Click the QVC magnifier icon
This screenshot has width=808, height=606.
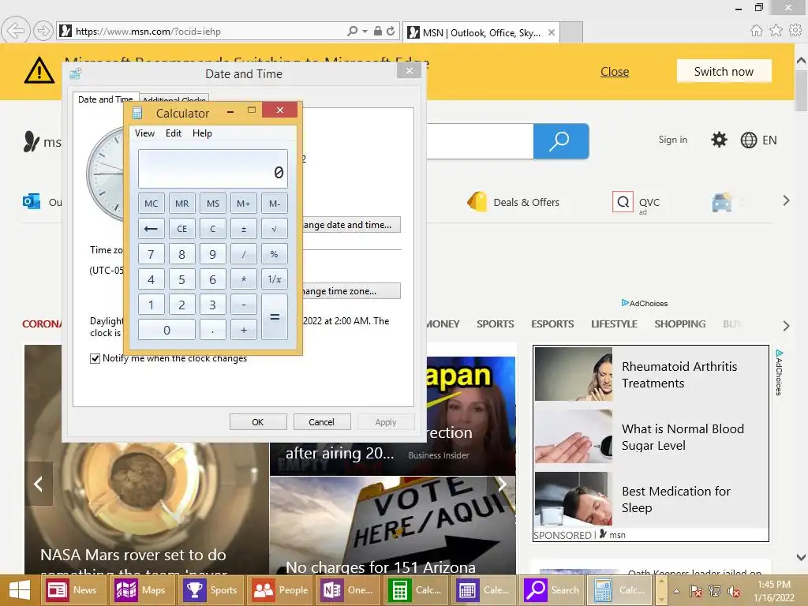pyautogui.click(x=623, y=201)
